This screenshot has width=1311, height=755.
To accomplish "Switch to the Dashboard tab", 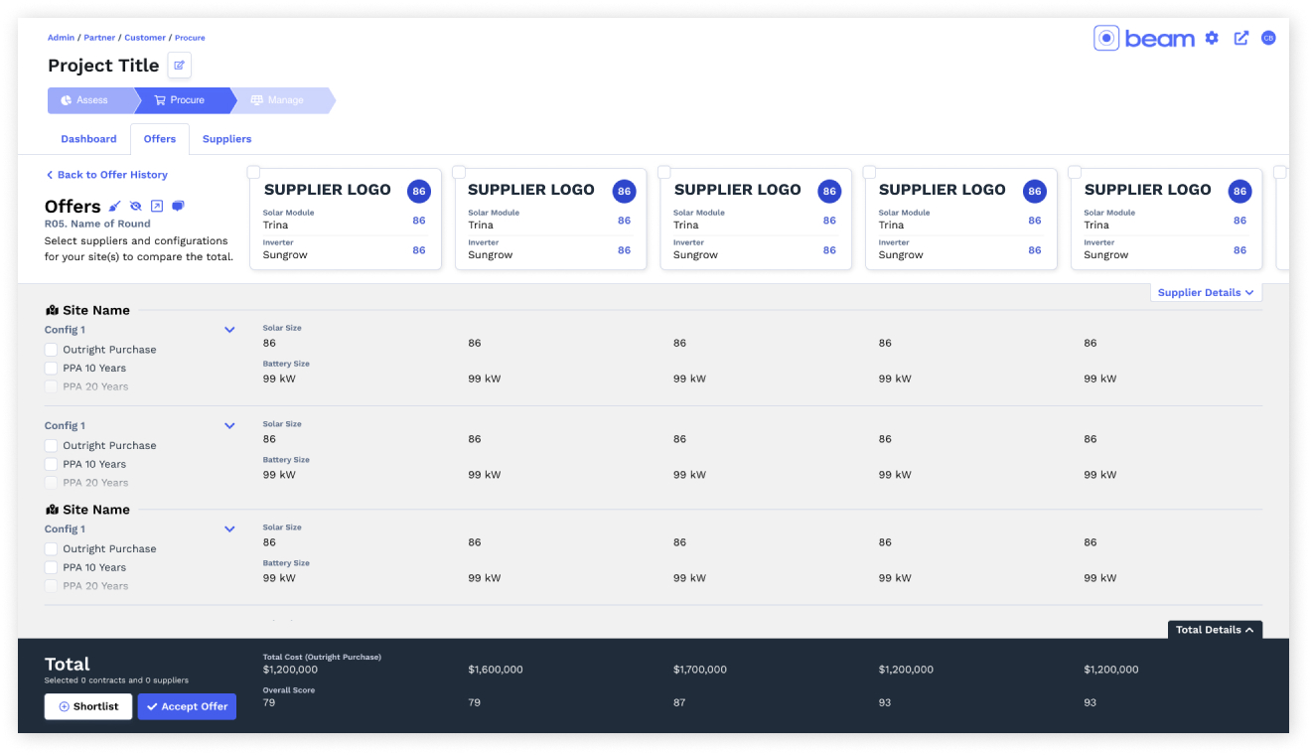I will (x=88, y=139).
